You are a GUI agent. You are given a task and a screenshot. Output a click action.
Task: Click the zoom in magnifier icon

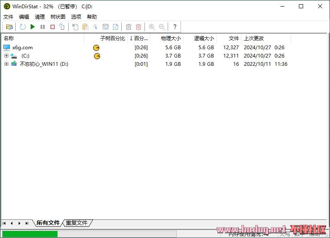tap(152, 27)
